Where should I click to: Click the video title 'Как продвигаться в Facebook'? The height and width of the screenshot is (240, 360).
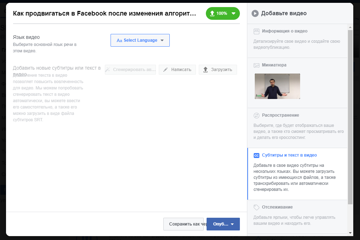[105, 13]
